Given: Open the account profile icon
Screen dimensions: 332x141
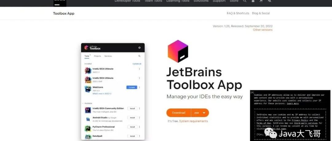Looking at the screenshot, I should (253, 1).
